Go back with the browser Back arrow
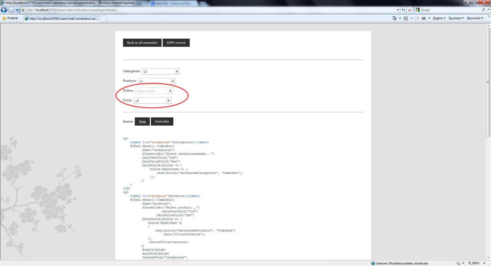The height and width of the screenshot is (266, 491). (4, 10)
